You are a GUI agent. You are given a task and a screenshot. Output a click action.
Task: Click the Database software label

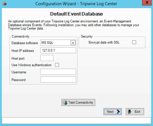[24, 43]
